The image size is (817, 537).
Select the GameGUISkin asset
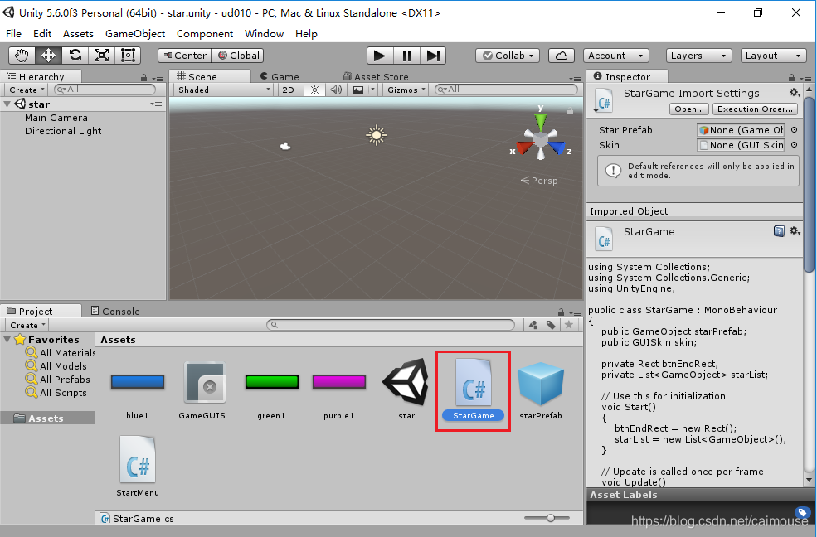(205, 390)
